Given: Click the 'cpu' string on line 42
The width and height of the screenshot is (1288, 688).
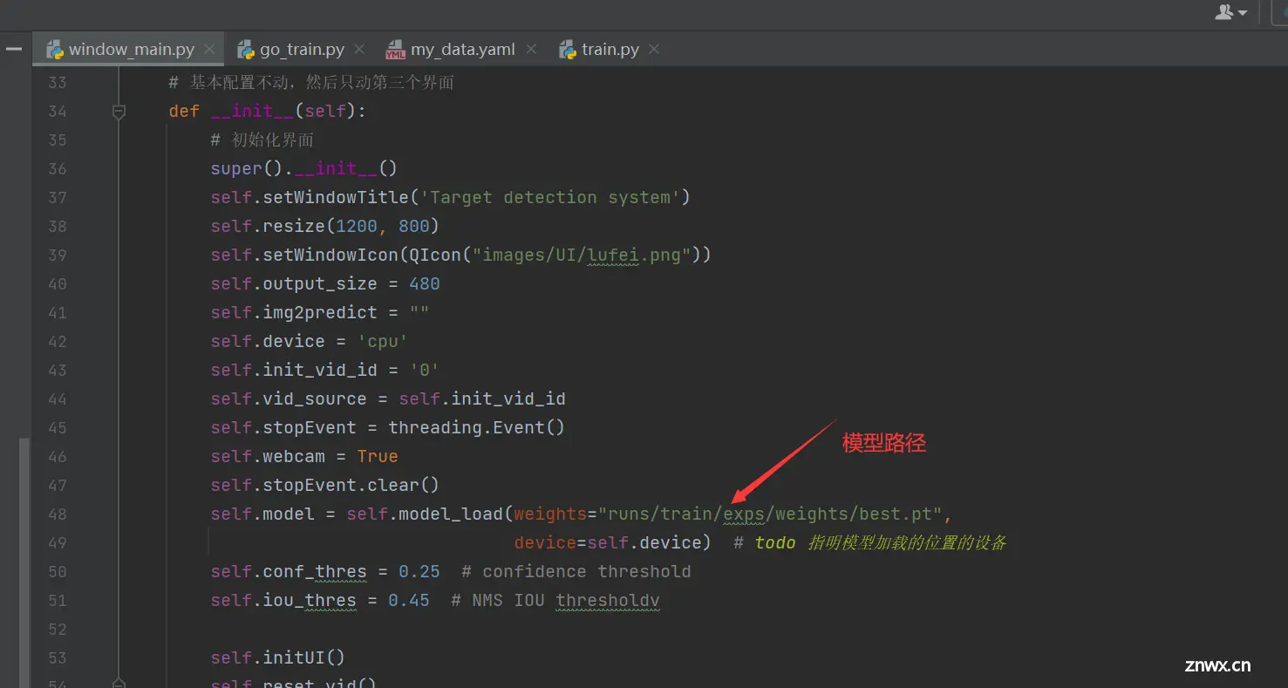Looking at the screenshot, I should point(383,341).
